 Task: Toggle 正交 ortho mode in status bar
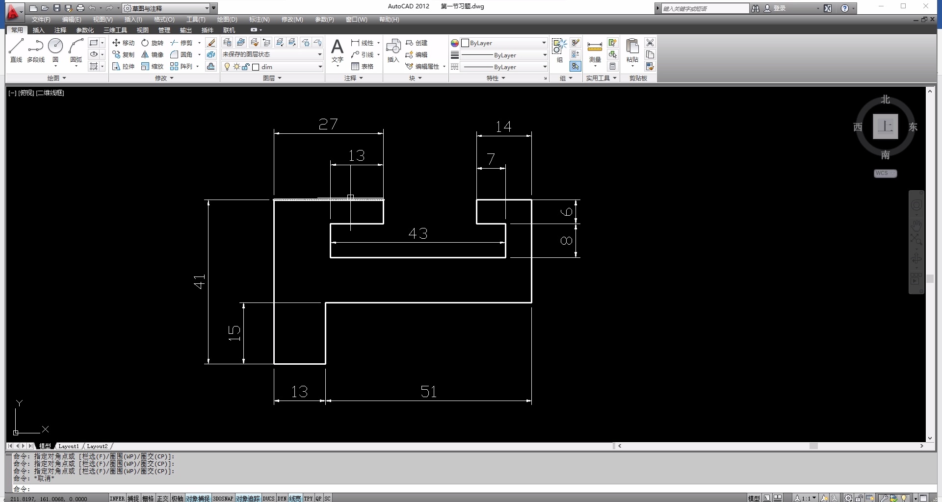pyautogui.click(x=162, y=498)
